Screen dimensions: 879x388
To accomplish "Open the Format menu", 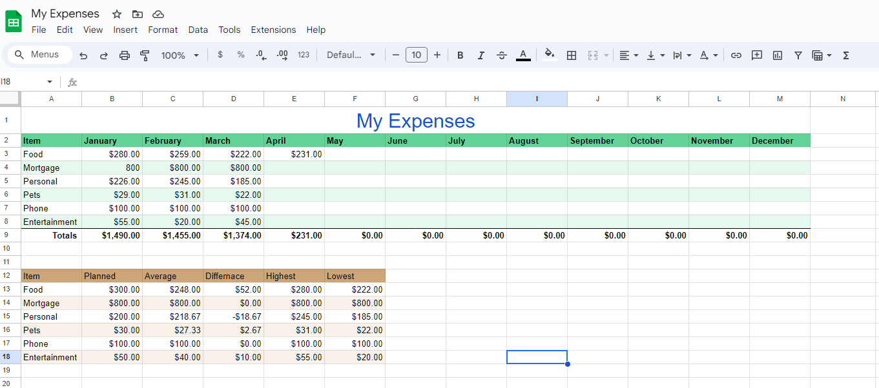I will [163, 30].
